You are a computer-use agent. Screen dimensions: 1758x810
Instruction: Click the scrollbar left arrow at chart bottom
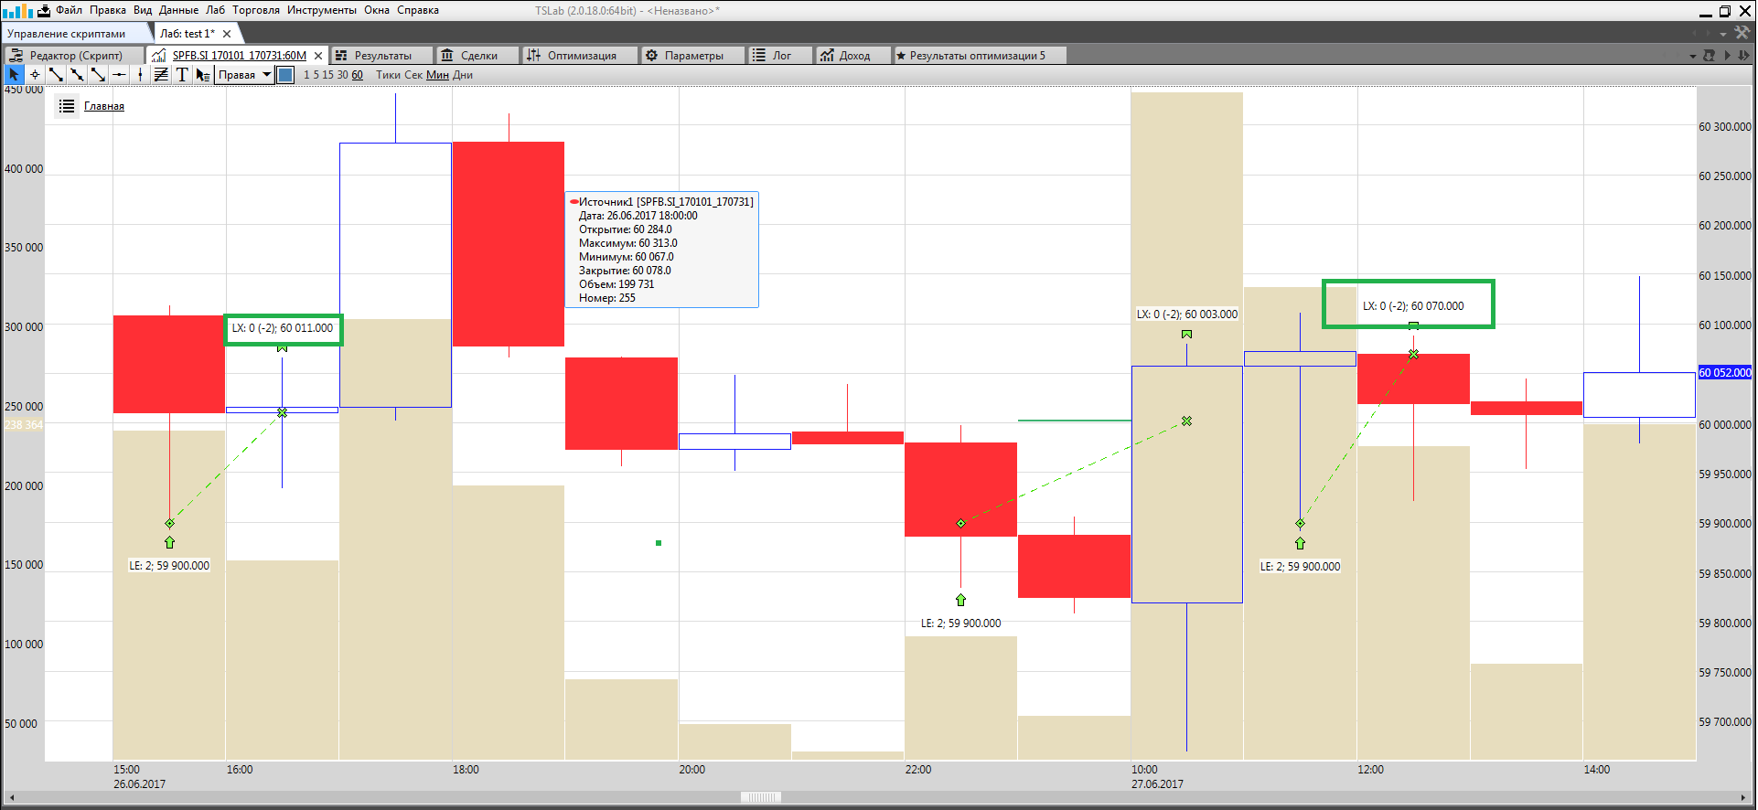[x=11, y=797]
